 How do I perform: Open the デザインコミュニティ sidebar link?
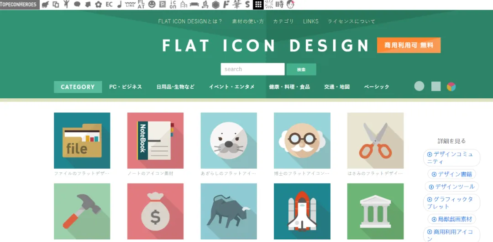click(x=451, y=158)
